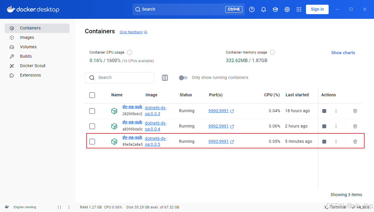Click the containers Search input field
Viewport: 374px width, 212px height.
120,78
